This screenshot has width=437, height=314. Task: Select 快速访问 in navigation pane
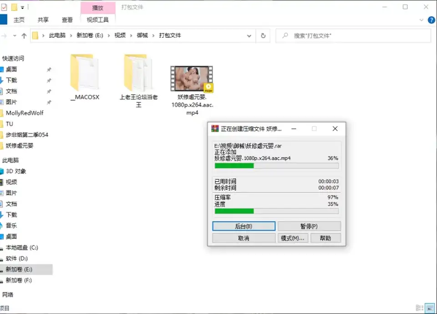13,59
